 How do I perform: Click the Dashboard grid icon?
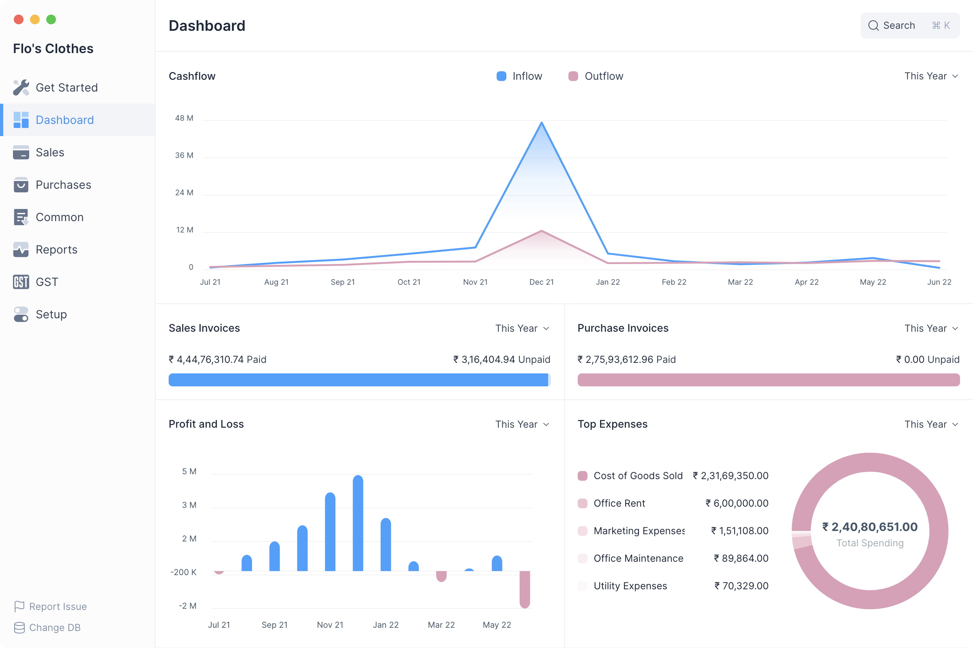tap(21, 120)
